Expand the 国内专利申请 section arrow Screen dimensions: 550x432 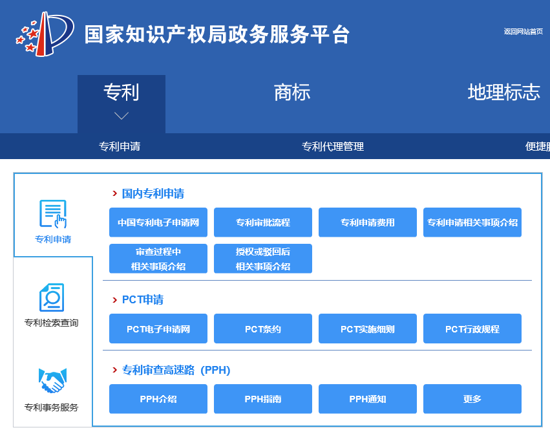click(114, 193)
